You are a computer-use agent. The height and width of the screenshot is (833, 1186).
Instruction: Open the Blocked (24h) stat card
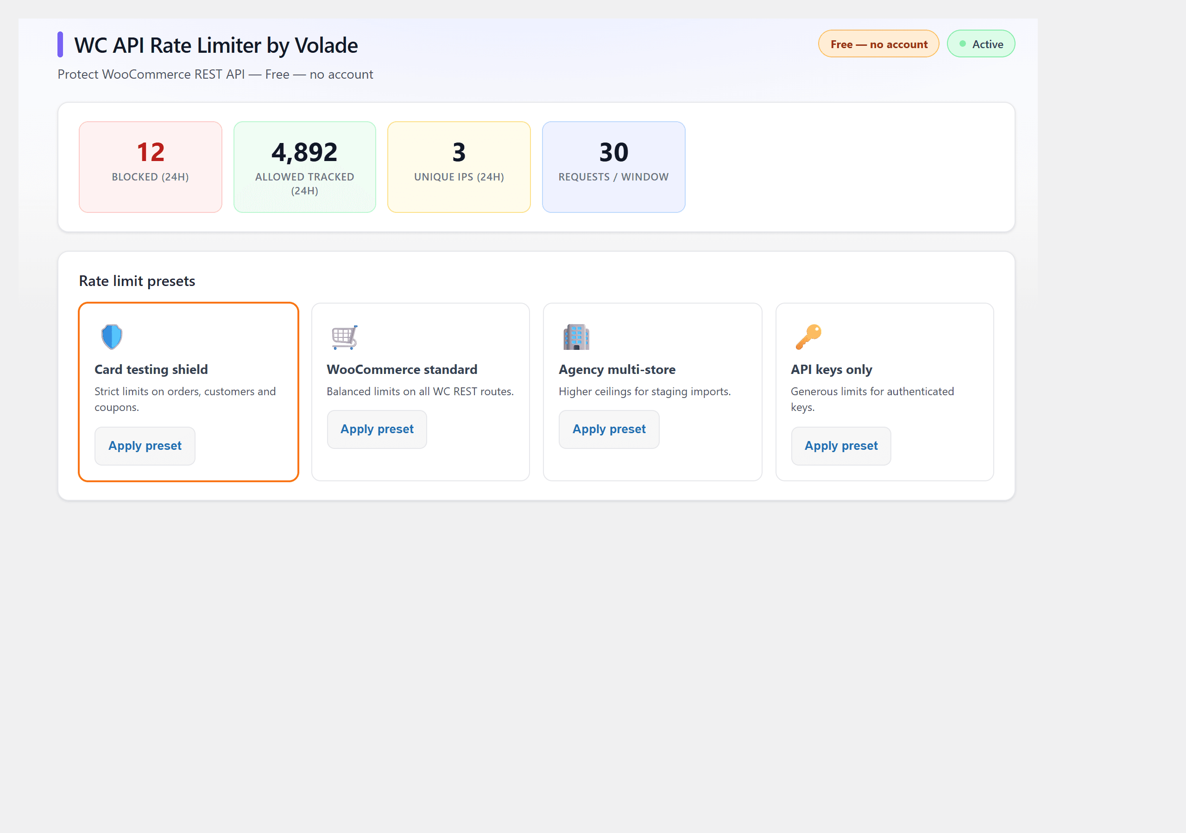tap(150, 167)
